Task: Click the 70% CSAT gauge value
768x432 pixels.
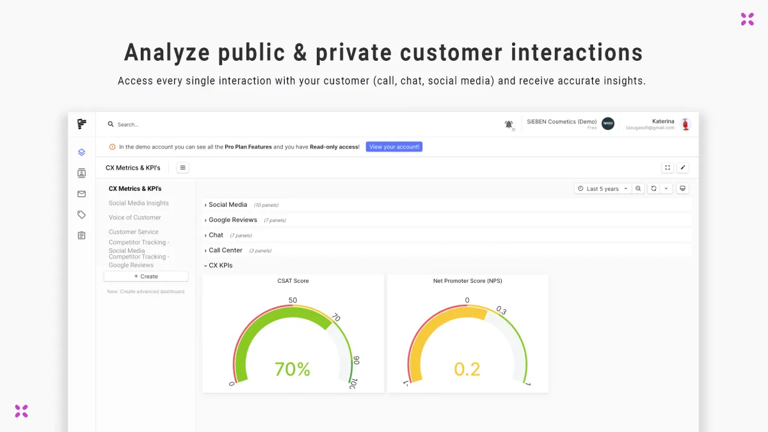Action: tap(292, 369)
